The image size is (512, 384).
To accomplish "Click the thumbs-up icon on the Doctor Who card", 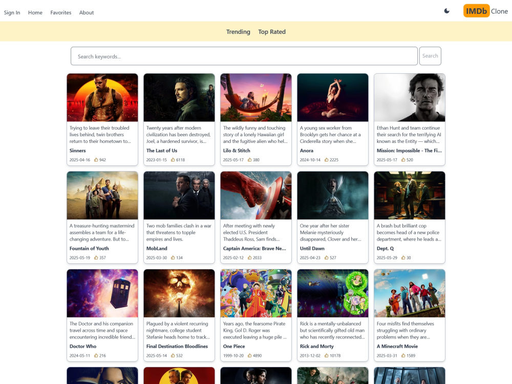I will point(96,356).
